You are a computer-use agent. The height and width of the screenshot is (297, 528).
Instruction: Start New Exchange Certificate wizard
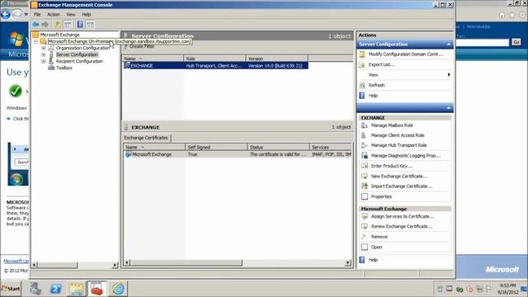coord(399,176)
